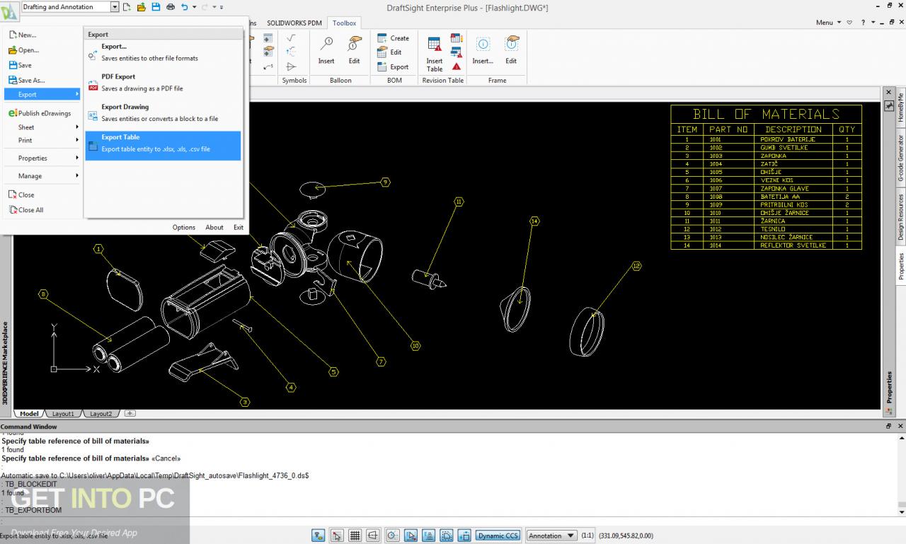
Task: Create a BOM from the ribbon
Action: [393, 38]
